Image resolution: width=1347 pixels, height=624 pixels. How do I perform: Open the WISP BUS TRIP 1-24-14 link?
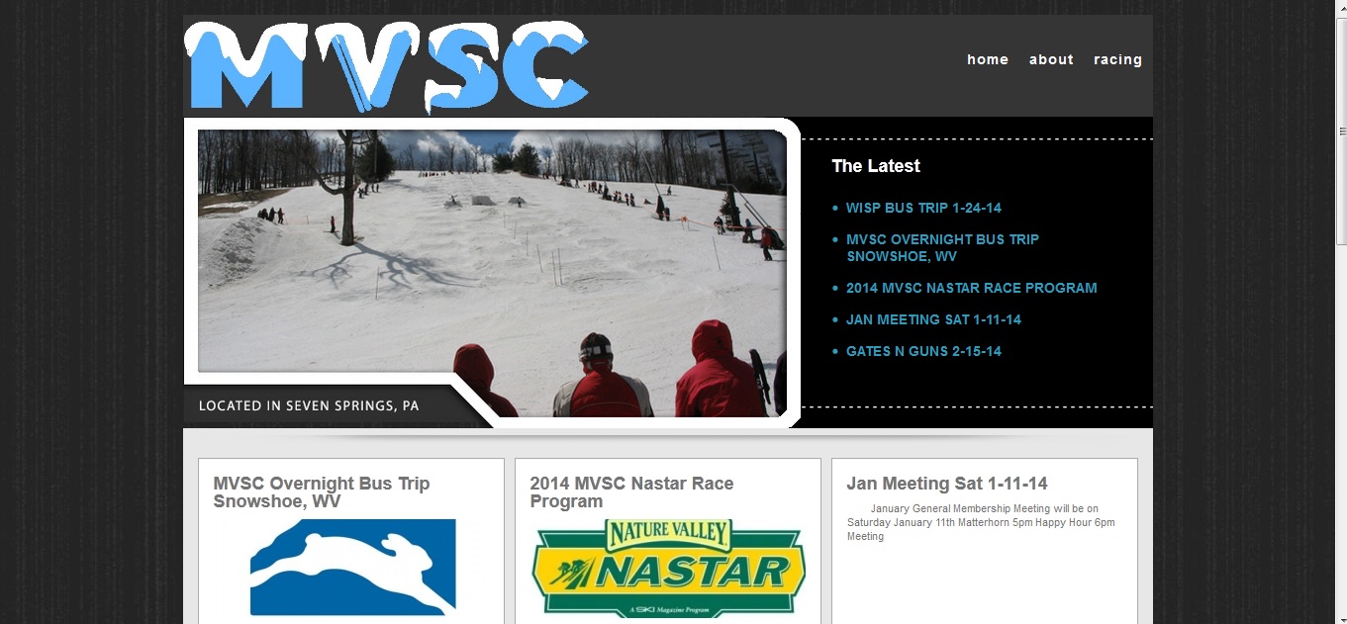pyautogui.click(x=923, y=208)
